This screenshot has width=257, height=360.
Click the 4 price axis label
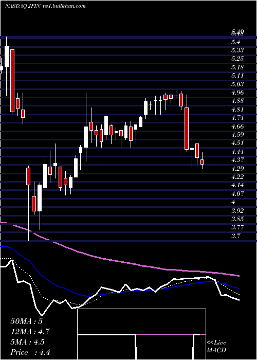click(233, 202)
